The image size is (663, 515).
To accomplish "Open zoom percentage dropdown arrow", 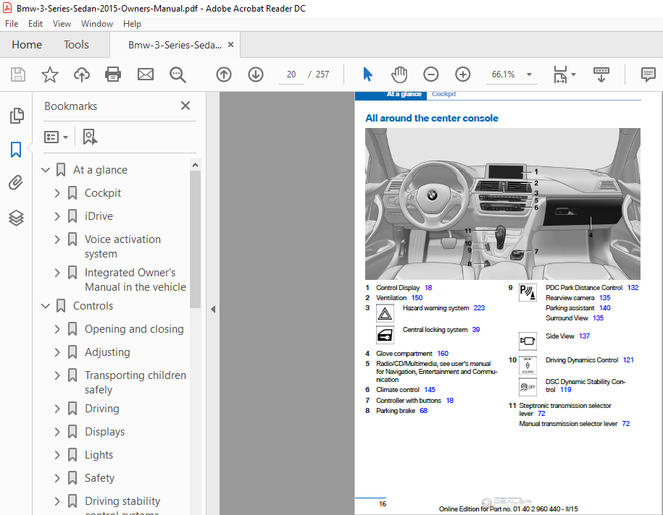I will (529, 75).
